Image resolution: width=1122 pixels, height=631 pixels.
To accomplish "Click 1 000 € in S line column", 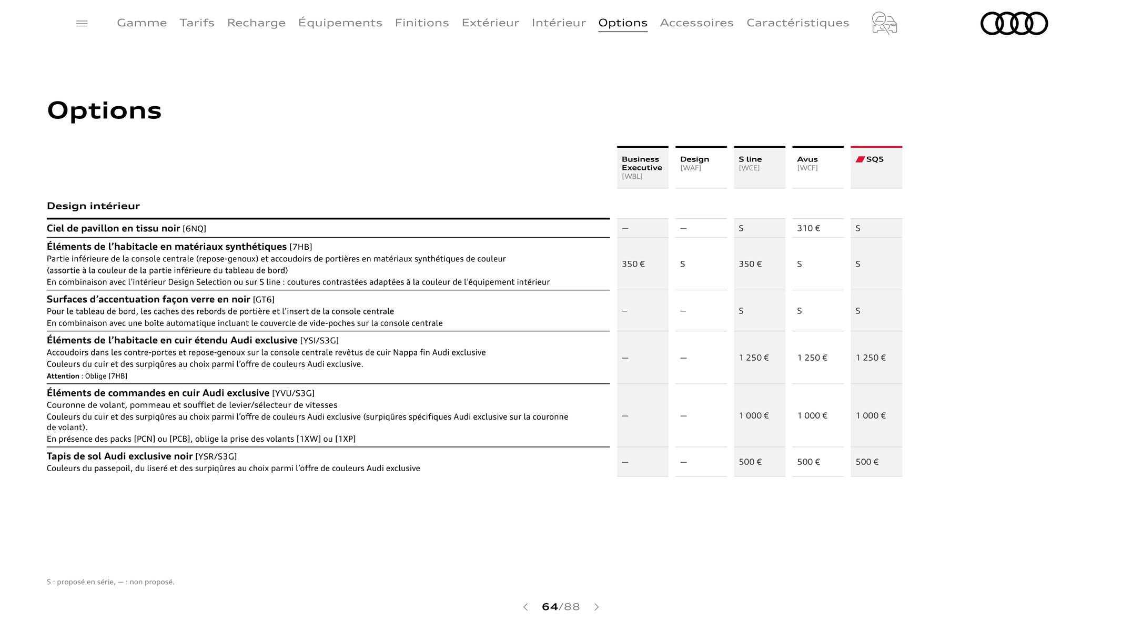I will tap(760, 415).
